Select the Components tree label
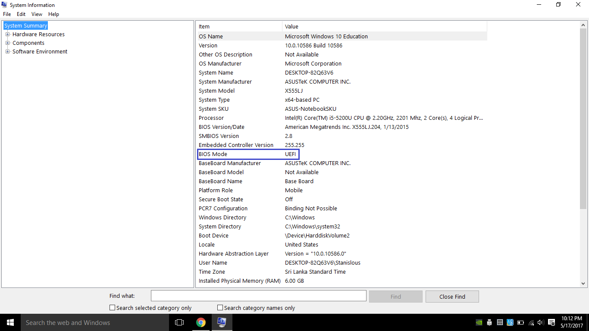 tap(28, 43)
